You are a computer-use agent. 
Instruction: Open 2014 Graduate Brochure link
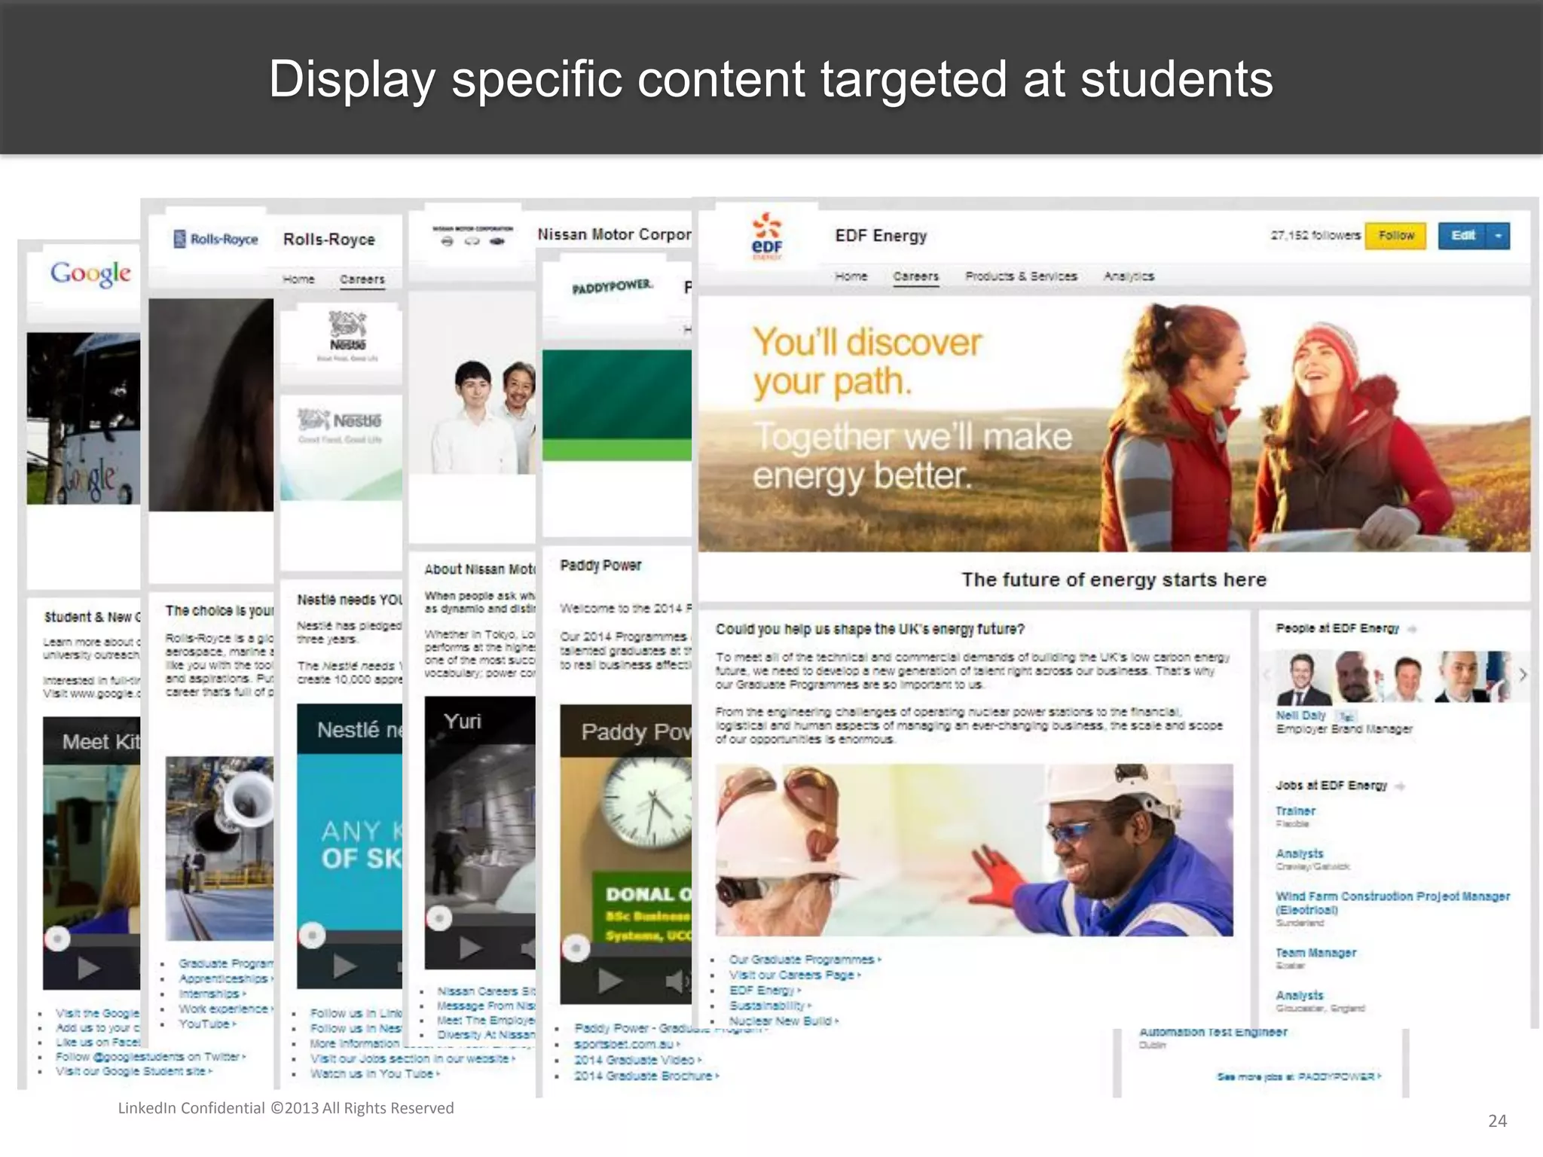click(646, 1076)
